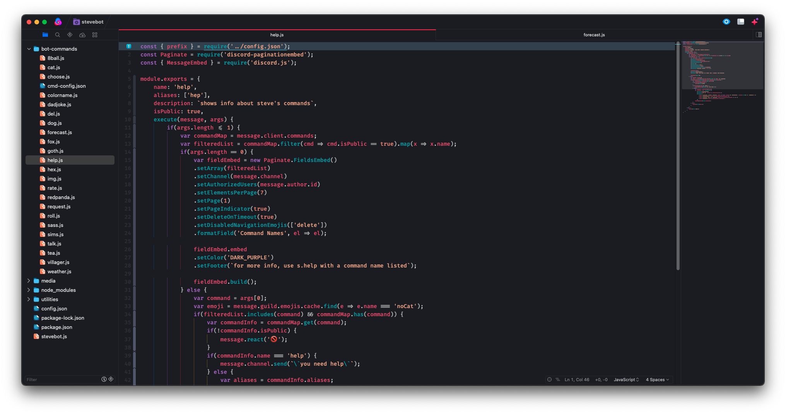The image size is (786, 414).
Task: Click the package-lock.json file icon
Action: [36, 318]
